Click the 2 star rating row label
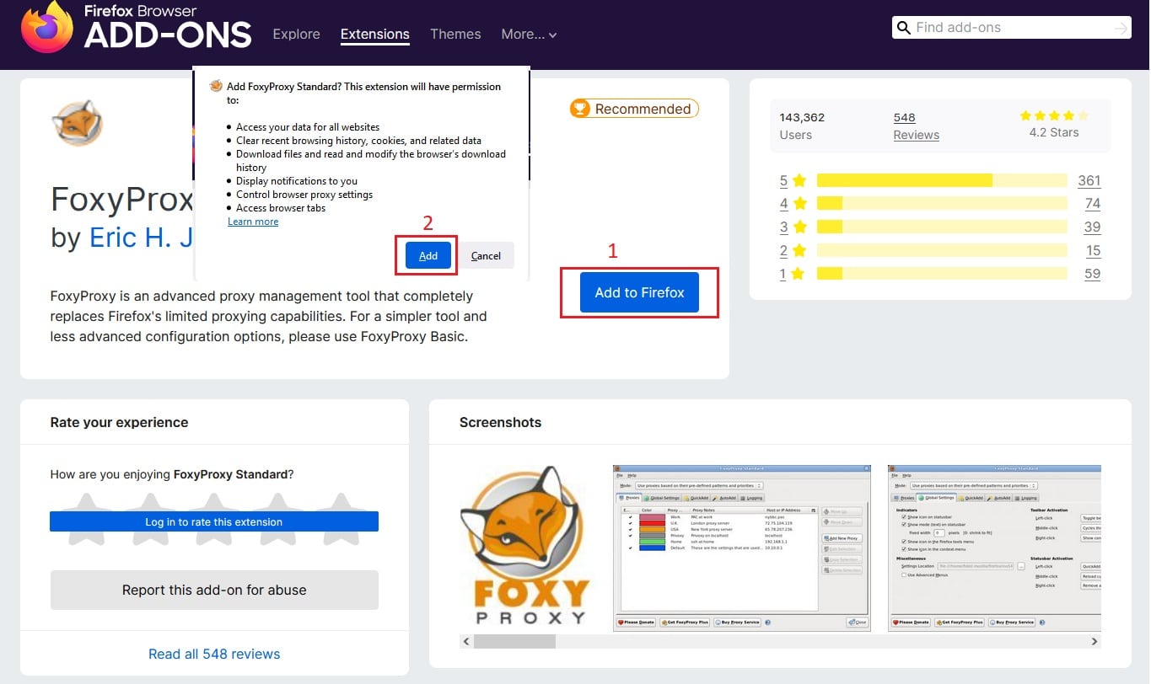Image resolution: width=1151 pixels, height=684 pixels. tap(793, 250)
